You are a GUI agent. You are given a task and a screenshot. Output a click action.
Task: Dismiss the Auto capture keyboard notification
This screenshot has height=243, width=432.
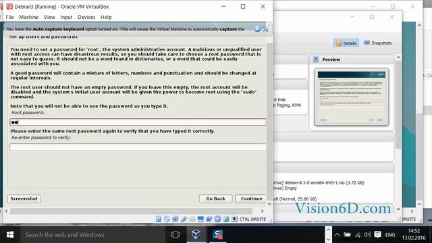257,29
